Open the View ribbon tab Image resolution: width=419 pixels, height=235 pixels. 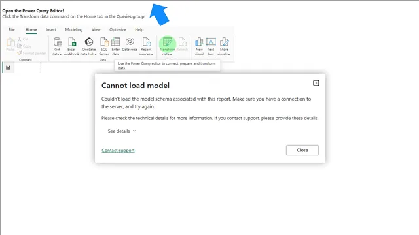coord(96,29)
